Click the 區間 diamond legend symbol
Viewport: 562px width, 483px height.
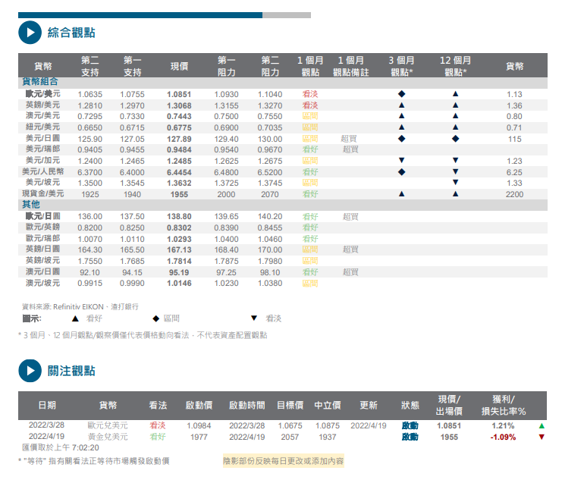click(155, 318)
